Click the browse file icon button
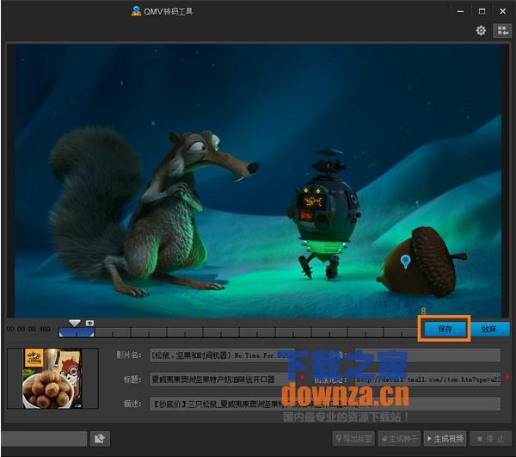 pos(100,438)
